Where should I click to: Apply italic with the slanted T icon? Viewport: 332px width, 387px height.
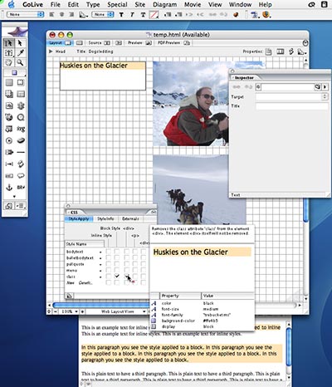[132, 15]
